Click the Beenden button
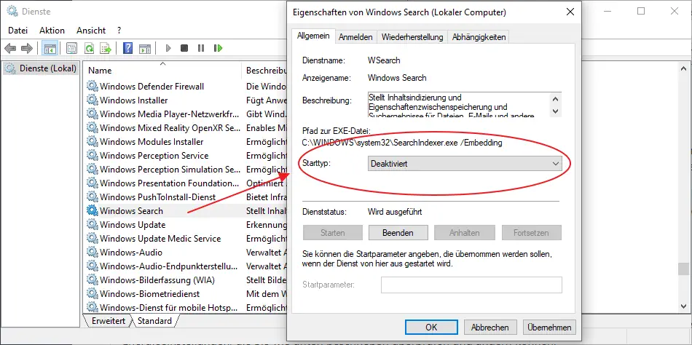 (398, 232)
